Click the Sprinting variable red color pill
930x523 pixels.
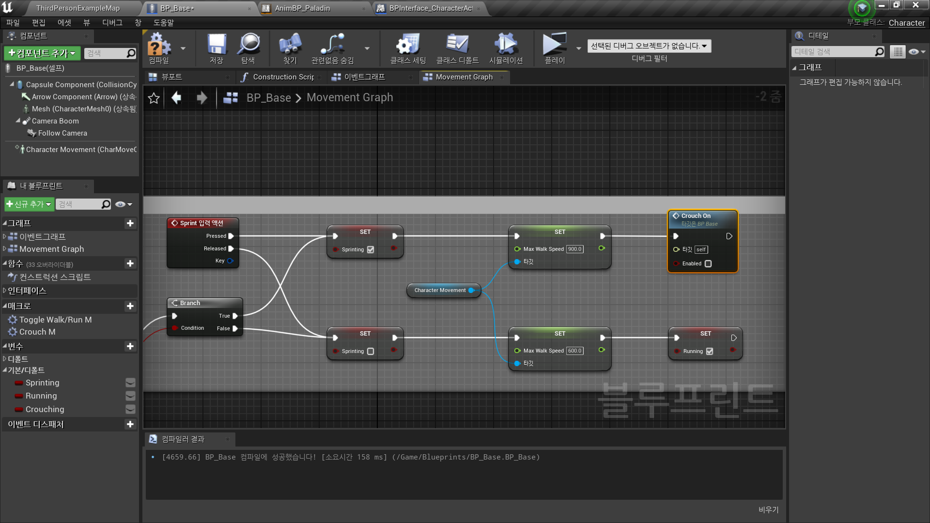[19, 383]
